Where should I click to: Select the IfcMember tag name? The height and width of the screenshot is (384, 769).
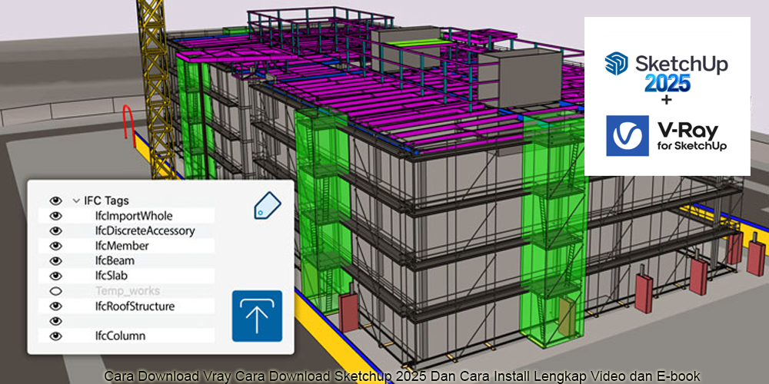pos(122,246)
